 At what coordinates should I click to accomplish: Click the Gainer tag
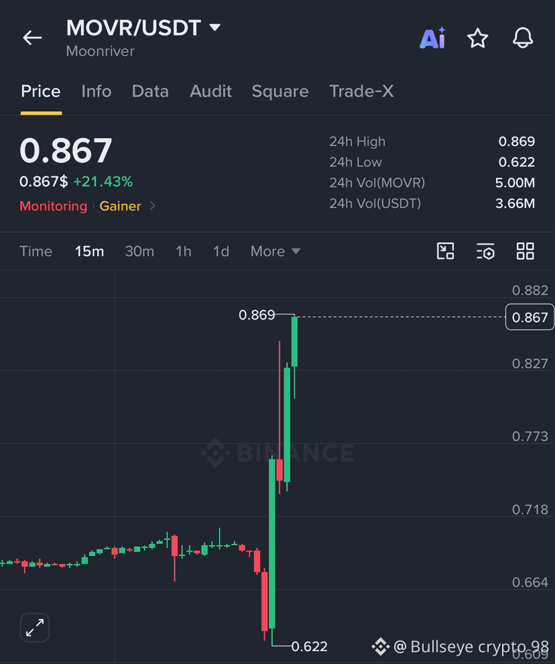coord(120,206)
